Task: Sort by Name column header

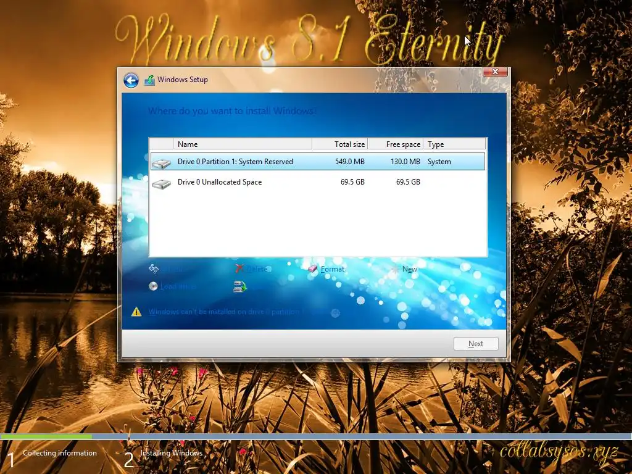Action: click(242, 144)
